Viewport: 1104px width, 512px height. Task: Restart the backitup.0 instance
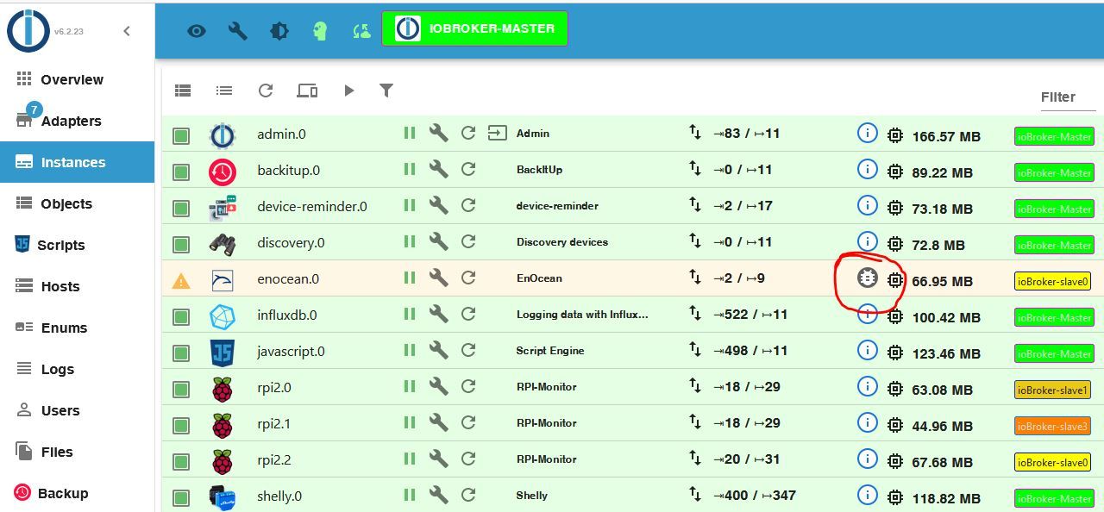point(468,169)
